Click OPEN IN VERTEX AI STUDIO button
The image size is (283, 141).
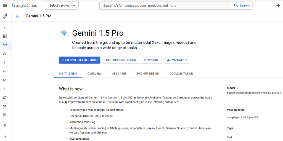80,60
